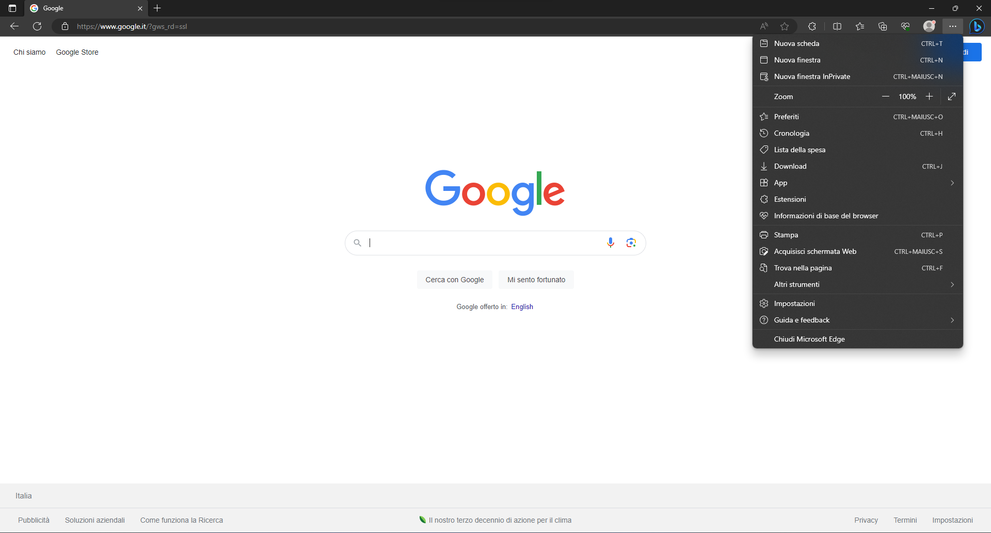Open the Extensions puzzle icon in toolbar

[812, 26]
